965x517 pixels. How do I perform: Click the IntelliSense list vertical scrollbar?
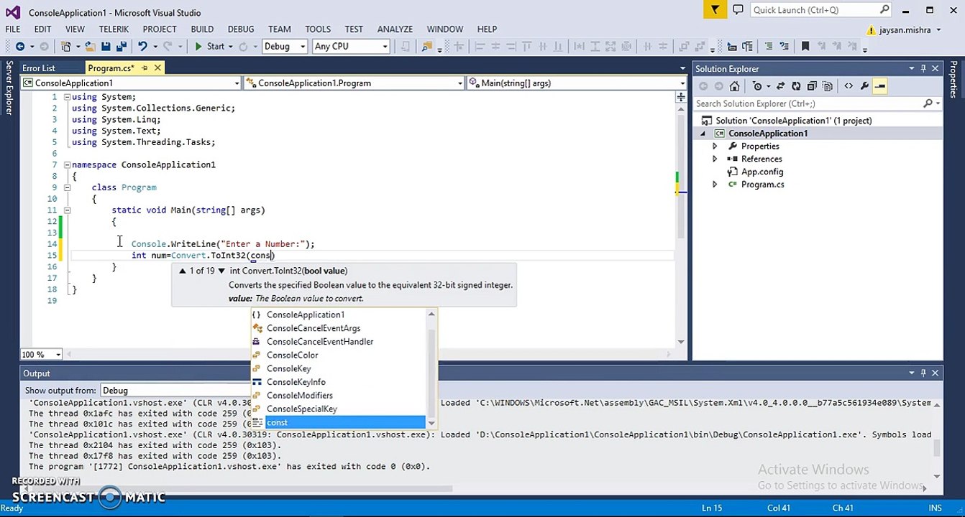pyautogui.click(x=431, y=368)
